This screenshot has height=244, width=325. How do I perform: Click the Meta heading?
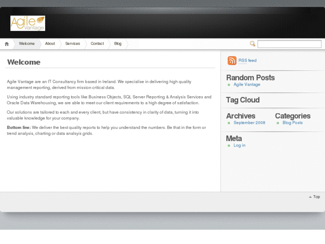click(234, 138)
